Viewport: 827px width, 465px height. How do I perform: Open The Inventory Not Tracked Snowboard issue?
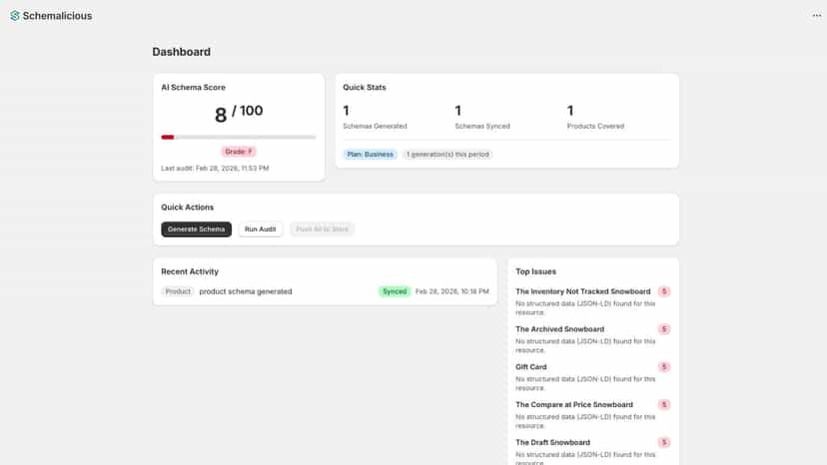point(583,291)
